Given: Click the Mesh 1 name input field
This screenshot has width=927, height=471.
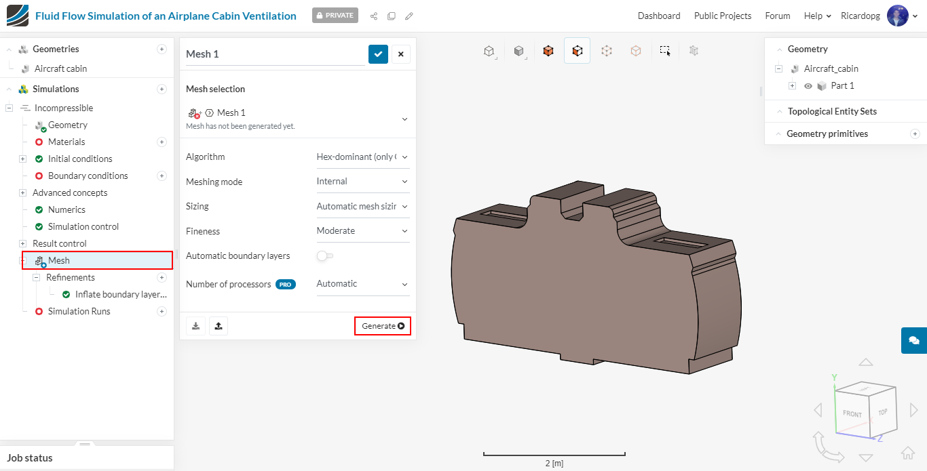Looking at the screenshot, I should [275, 54].
